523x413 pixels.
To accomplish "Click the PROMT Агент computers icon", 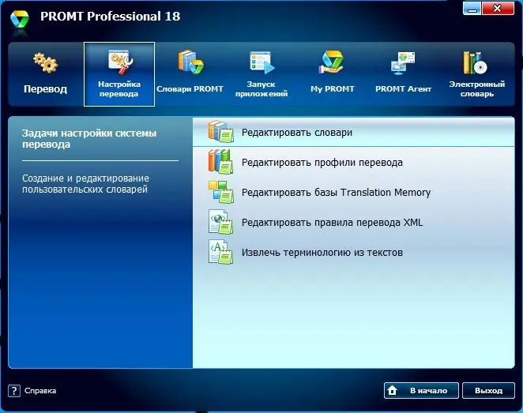I will 403,63.
